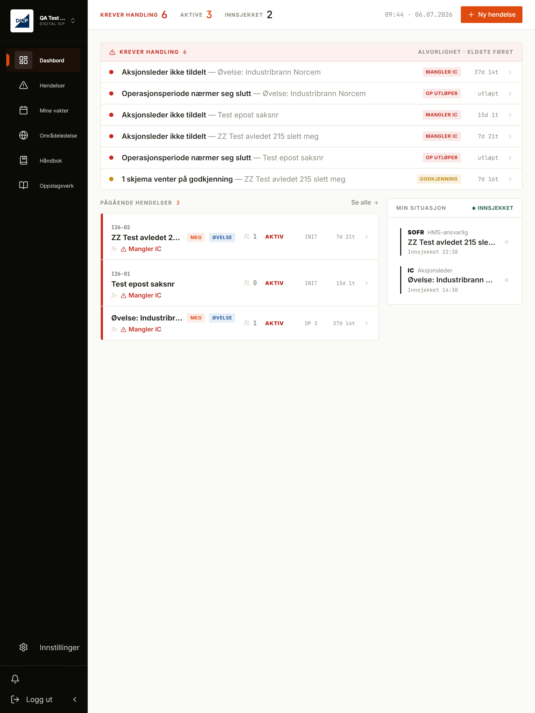The width and height of the screenshot is (535, 713).
Task: Click the GODKJENNING badge
Action: click(439, 179)
